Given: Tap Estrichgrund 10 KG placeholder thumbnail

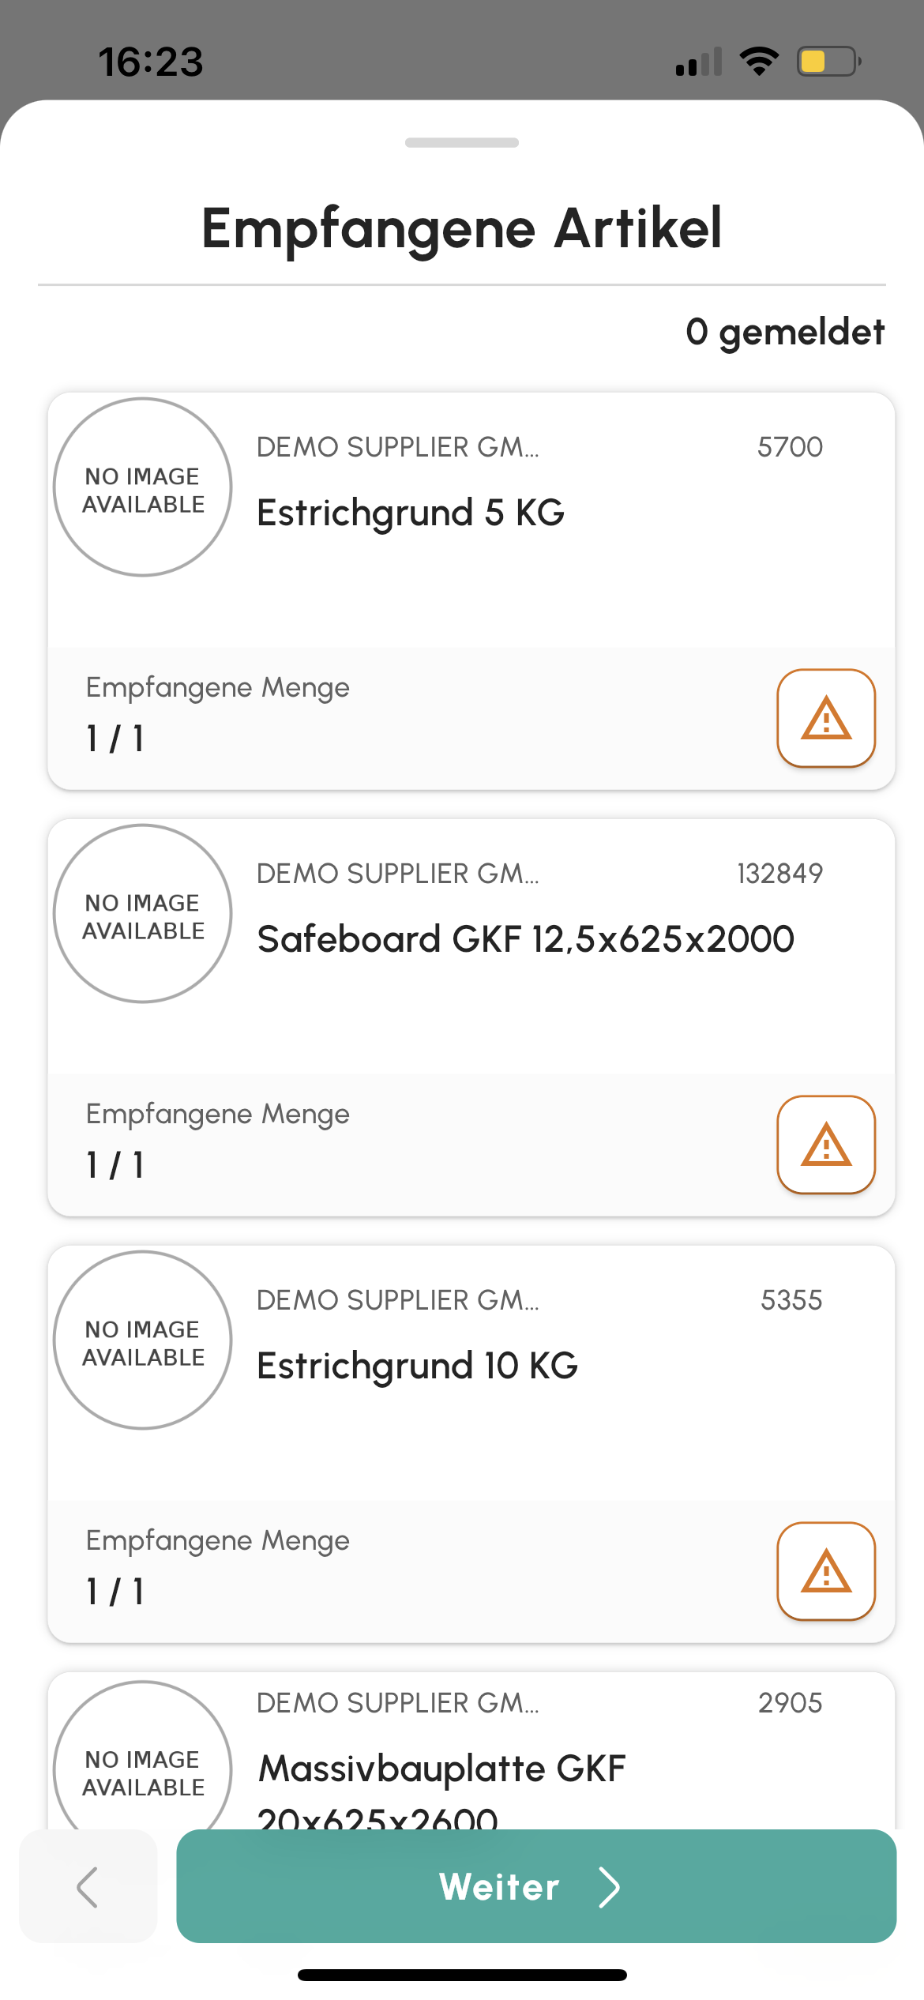Looking at the screenshot, I should pyautogui.click(x=143, y=1340).
